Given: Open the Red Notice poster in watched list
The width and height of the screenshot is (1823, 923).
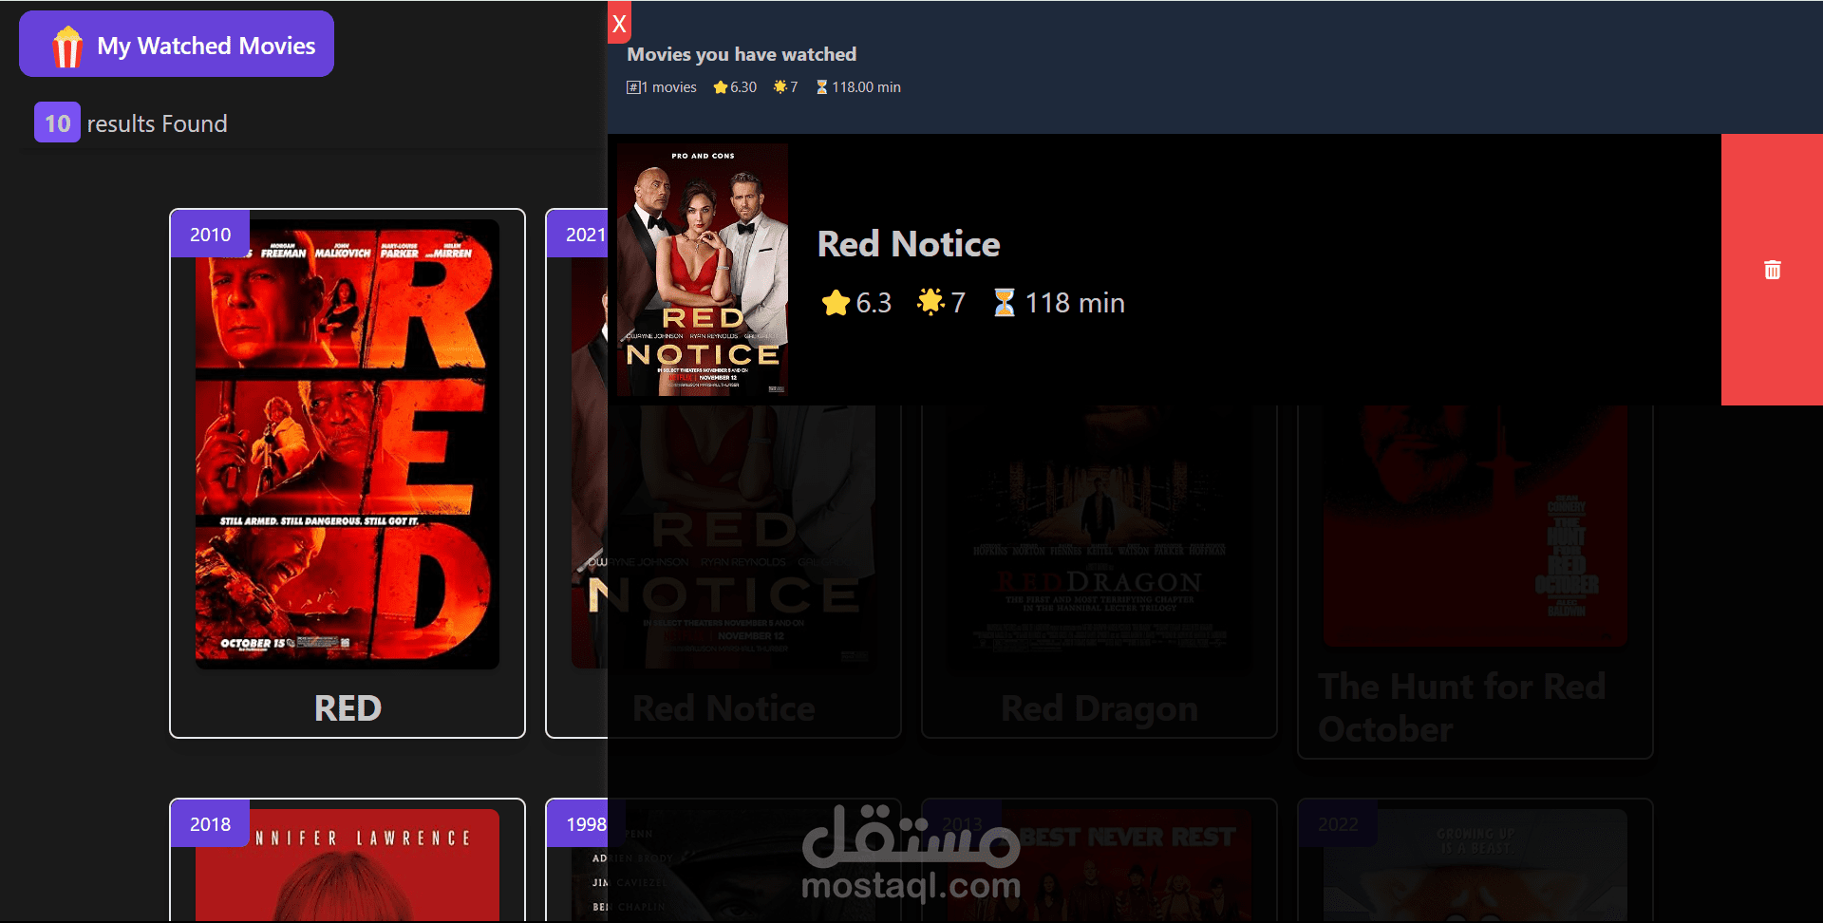Looking at the screenshot, I should (x=703, y=270).
